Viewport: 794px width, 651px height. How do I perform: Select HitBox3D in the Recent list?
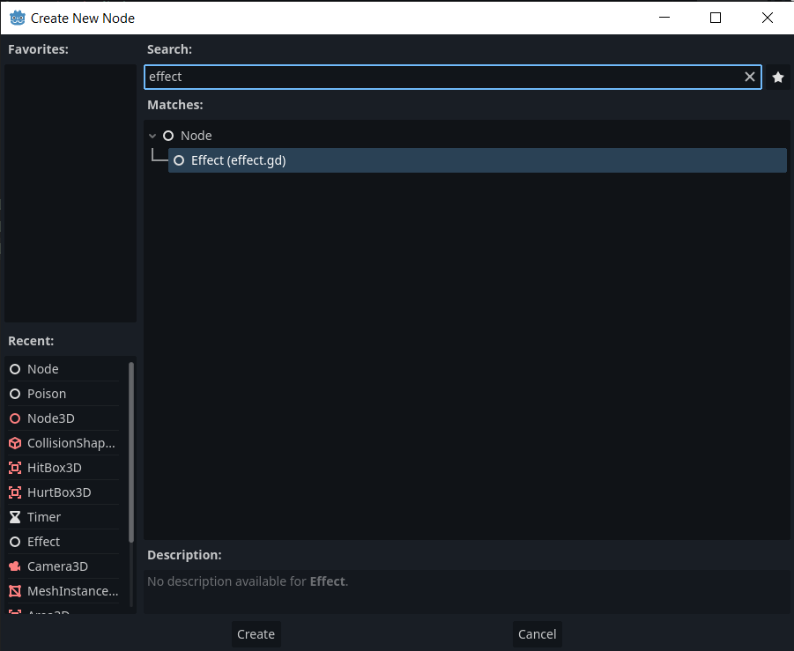[x=55, y=467]
